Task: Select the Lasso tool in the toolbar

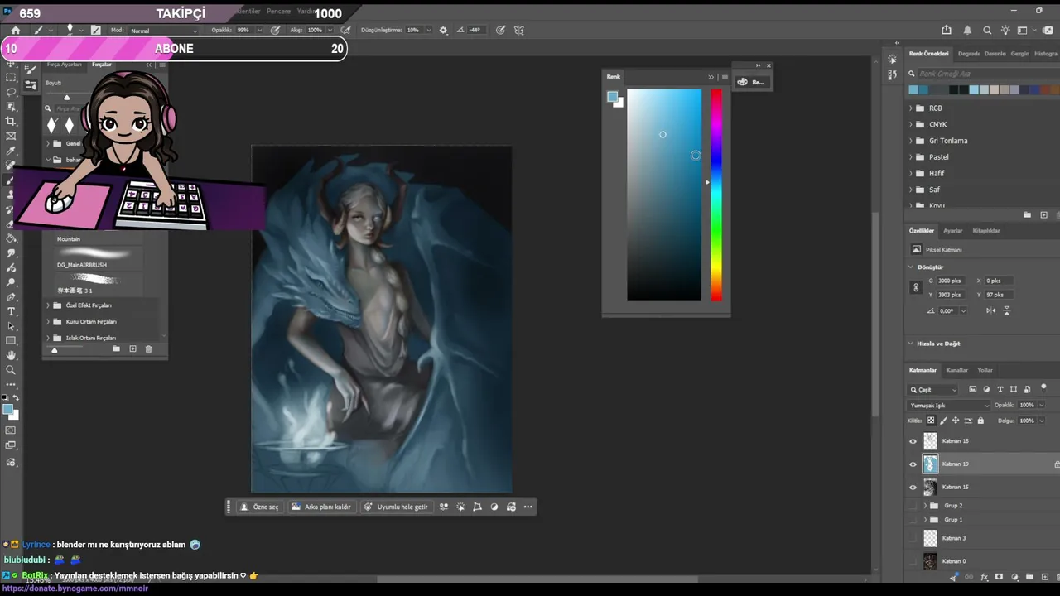Action: pyautogui.click(x=11, y=92)
